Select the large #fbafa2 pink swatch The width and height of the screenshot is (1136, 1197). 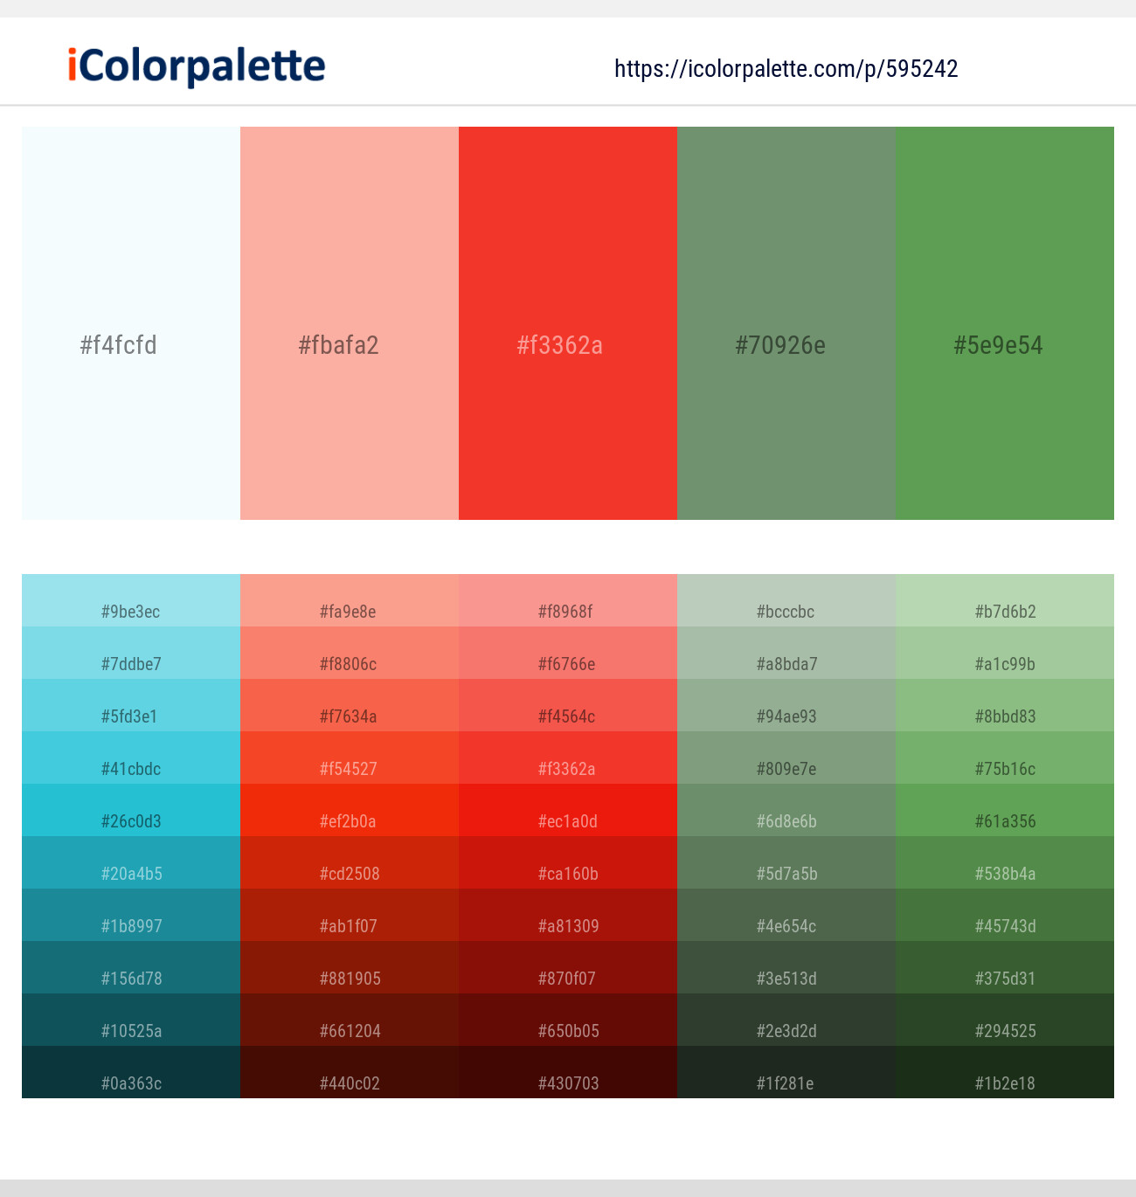click(x=350, y=323)
